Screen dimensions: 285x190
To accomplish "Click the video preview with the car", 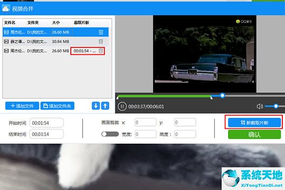I will pyautogui.click(x=205, y=54).
